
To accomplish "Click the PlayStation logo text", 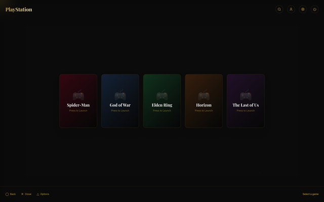I will click(19, 9).
